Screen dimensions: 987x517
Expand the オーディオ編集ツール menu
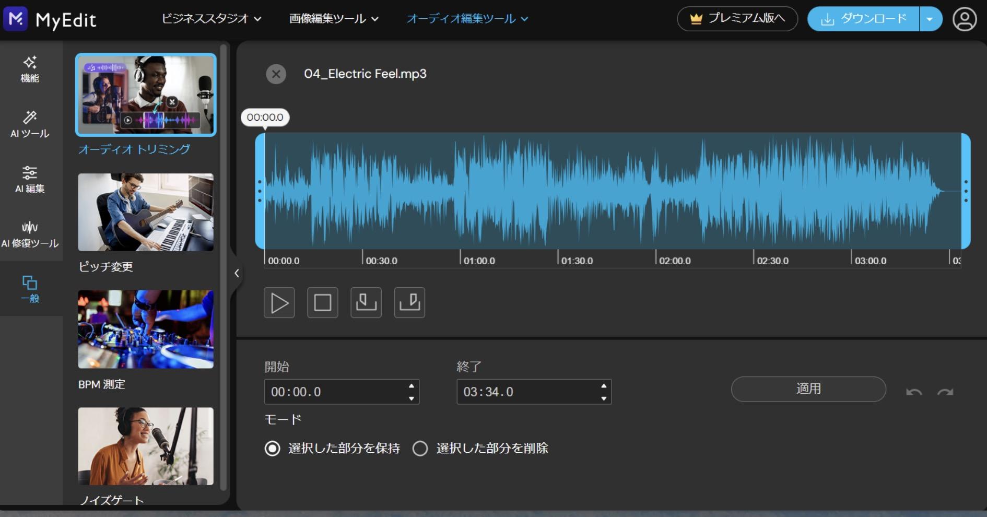467,18
